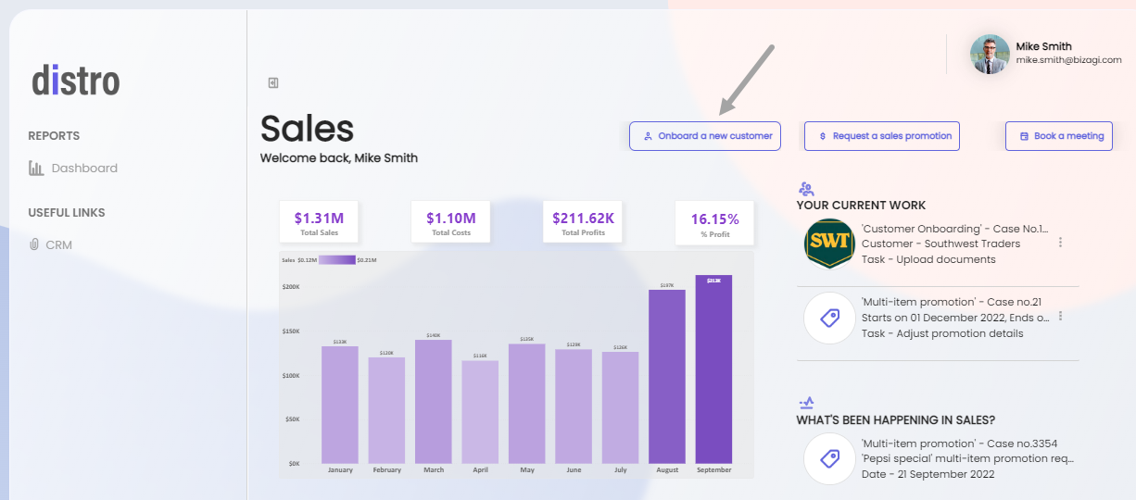Open the Multi-item promotion Case no.21 options menu
The height and width of the screenshot is (500, 1136).
click(1060, 317)
